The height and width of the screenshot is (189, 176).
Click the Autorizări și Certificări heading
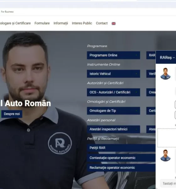(105, 83)
